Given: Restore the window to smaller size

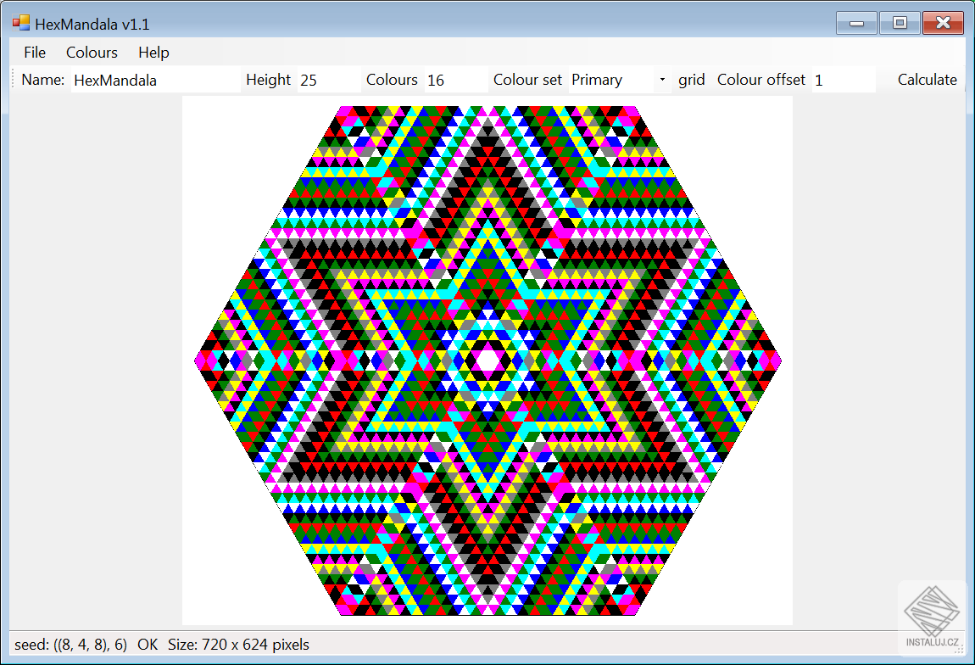Looking at the screenshot, I should (x=899, y=23).
